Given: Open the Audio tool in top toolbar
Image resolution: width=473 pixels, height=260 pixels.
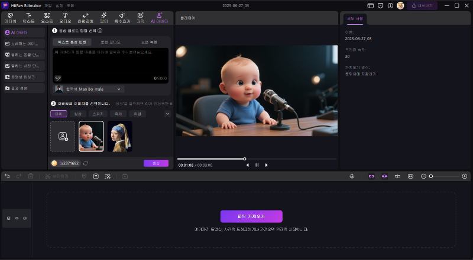Looking at the screenshot, I should click(65, 17).
